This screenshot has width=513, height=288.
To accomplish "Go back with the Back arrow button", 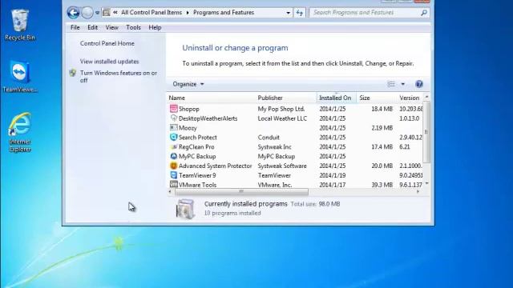I will [73, 13].
